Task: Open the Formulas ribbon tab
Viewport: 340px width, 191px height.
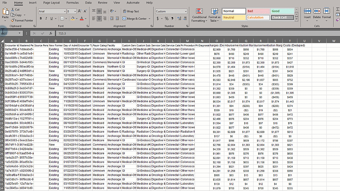Action: pyautogui.click(x=72, y=3)
